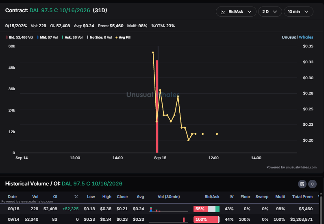
Task: Click the %OTM: 23% stat
Action: coord(163,26)
